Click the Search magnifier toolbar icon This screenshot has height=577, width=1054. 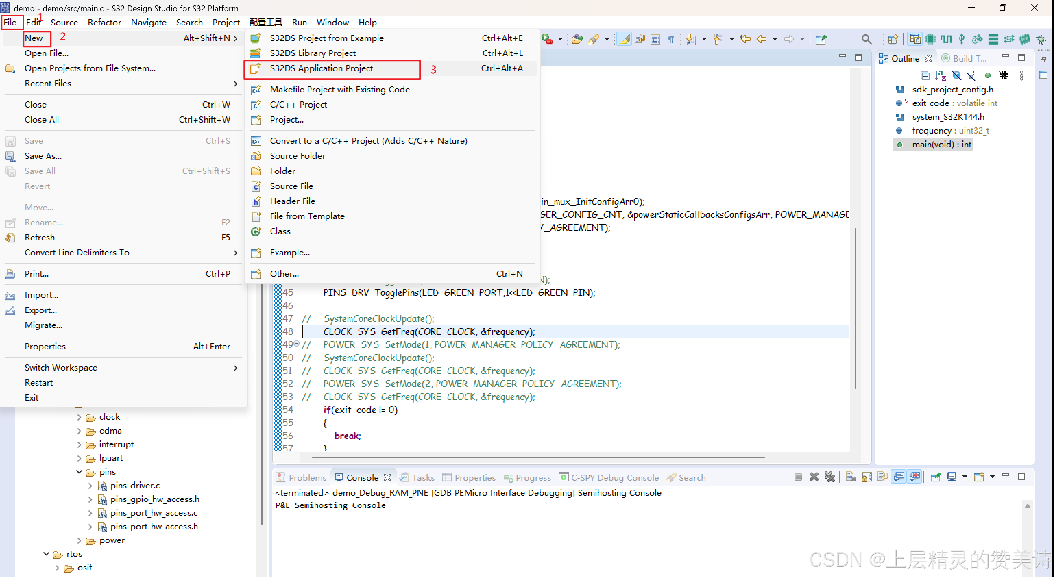866,39
